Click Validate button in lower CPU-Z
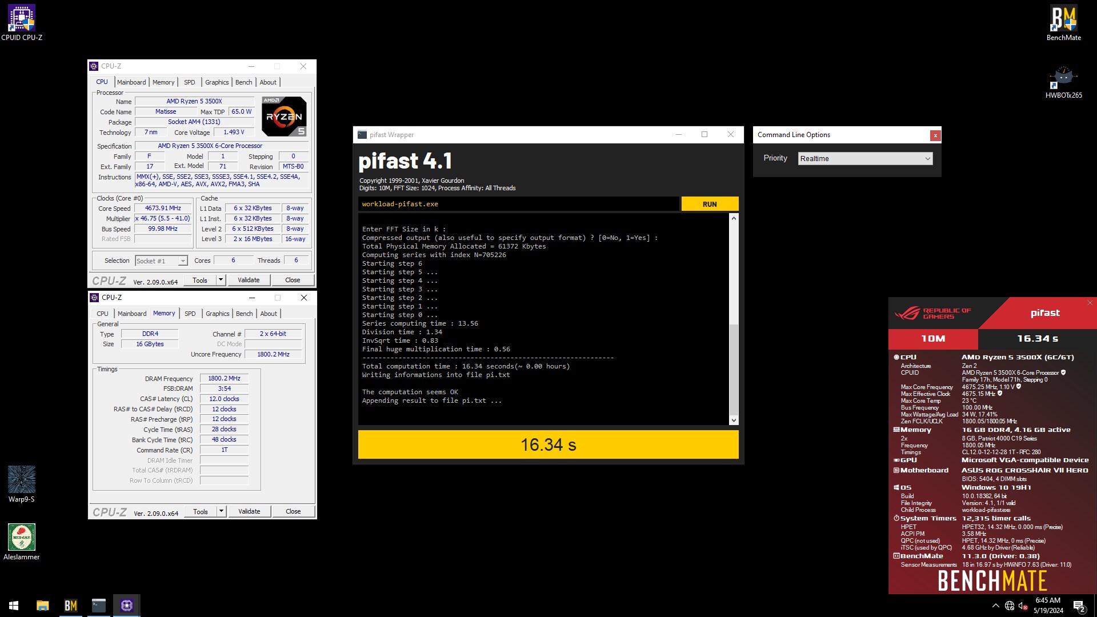 click(x=249, y=511)
